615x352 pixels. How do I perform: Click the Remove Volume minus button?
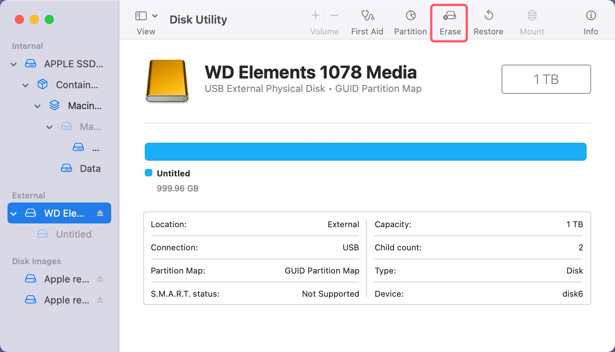(334, 16)
